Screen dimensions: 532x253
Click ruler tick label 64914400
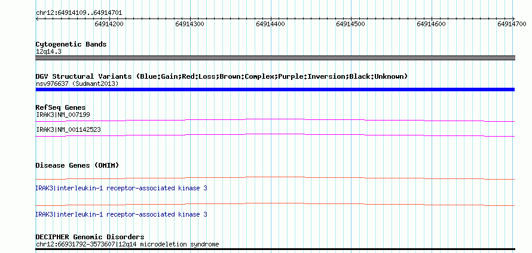point(270,24)
